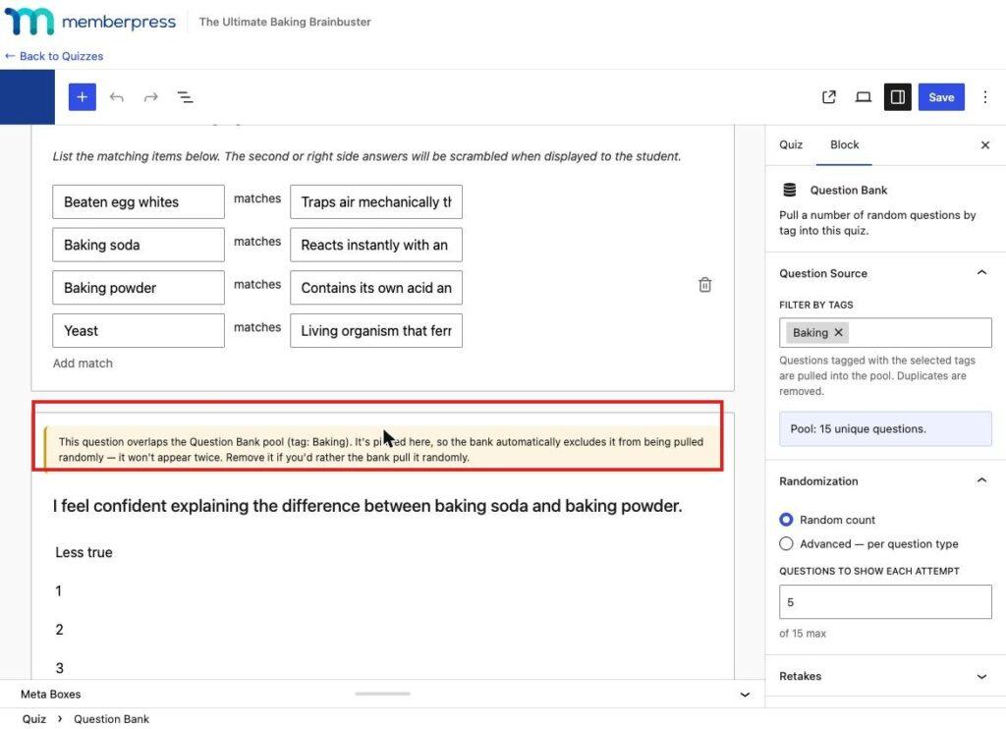Switch to laptop preview mode
The height and width of the screenshot is (729, 1006).
point(863,97)
